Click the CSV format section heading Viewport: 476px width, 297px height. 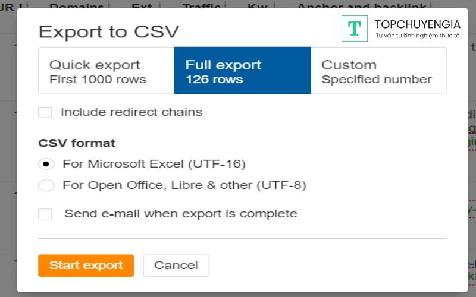click(77, 143)
